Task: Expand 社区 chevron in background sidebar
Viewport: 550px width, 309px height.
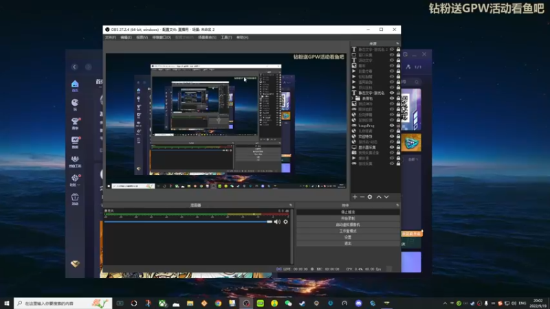Action: (79, 185)
